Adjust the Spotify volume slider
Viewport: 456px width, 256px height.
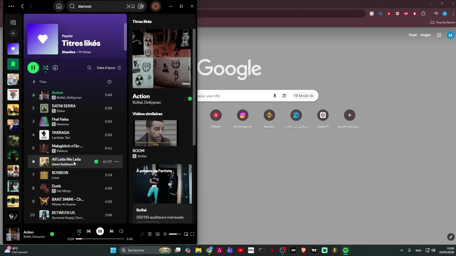coord(175,234)
